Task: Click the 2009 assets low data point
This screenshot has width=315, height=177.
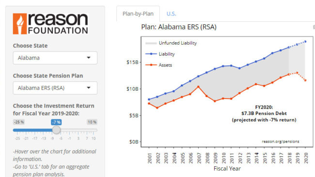Action: point(215,101)
